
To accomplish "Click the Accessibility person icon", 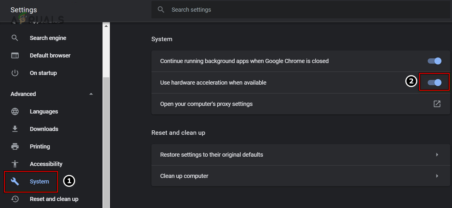I will click(x=15, y=164).
